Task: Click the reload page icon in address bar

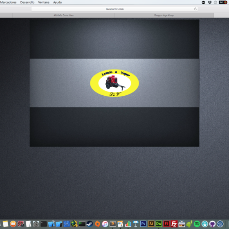Action: (195, 9)
